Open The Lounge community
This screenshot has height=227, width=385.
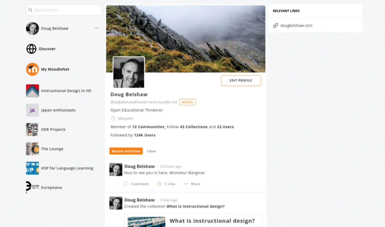pyautogui.click(x=52, y=149)
